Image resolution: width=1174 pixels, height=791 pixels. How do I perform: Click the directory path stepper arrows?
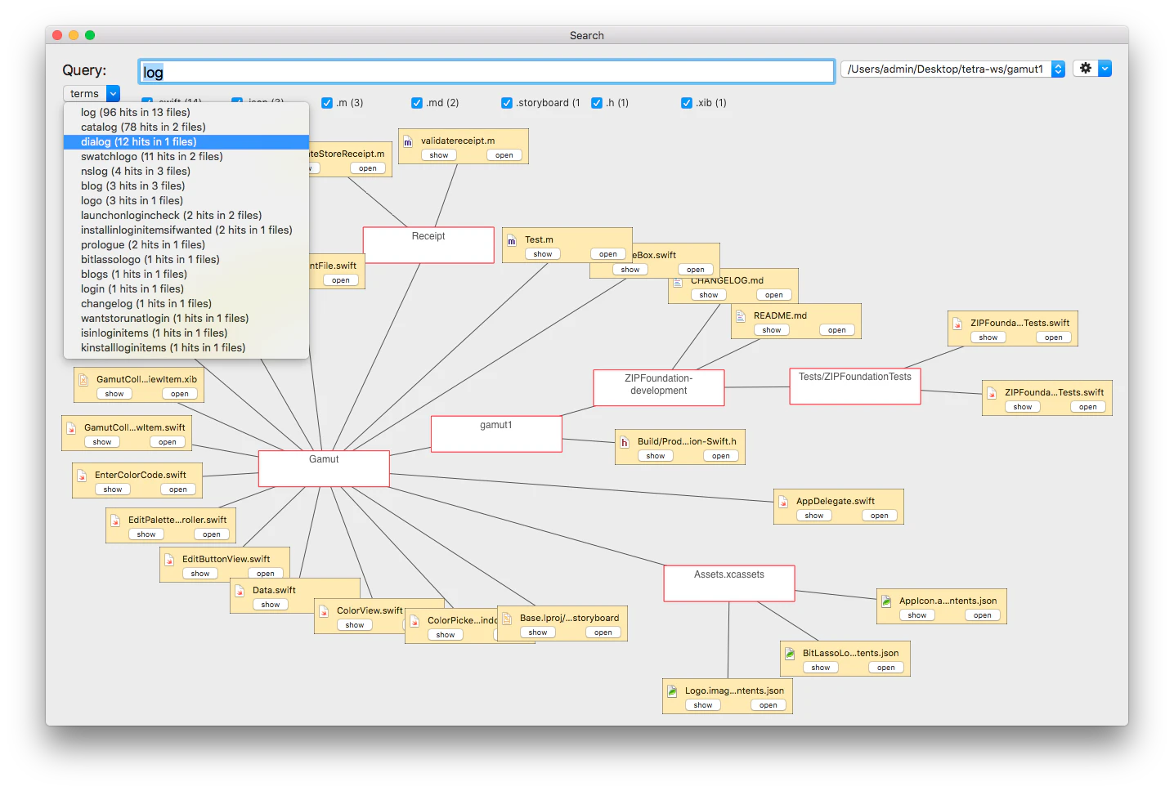1058,69
